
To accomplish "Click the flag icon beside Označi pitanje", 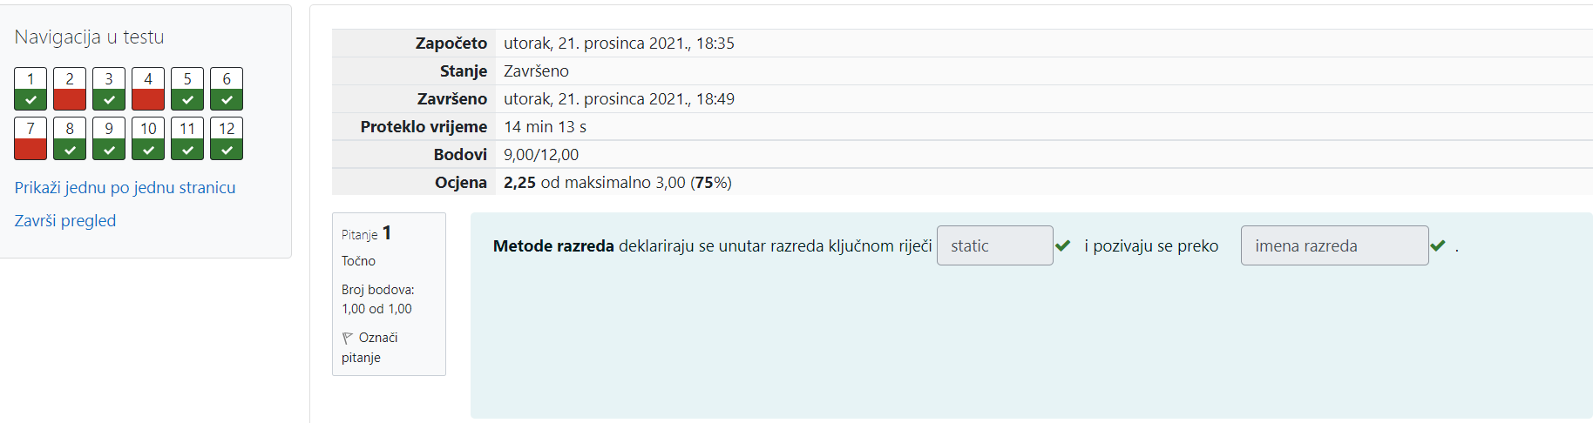I will pyautogui.click(x=348, y=338).
